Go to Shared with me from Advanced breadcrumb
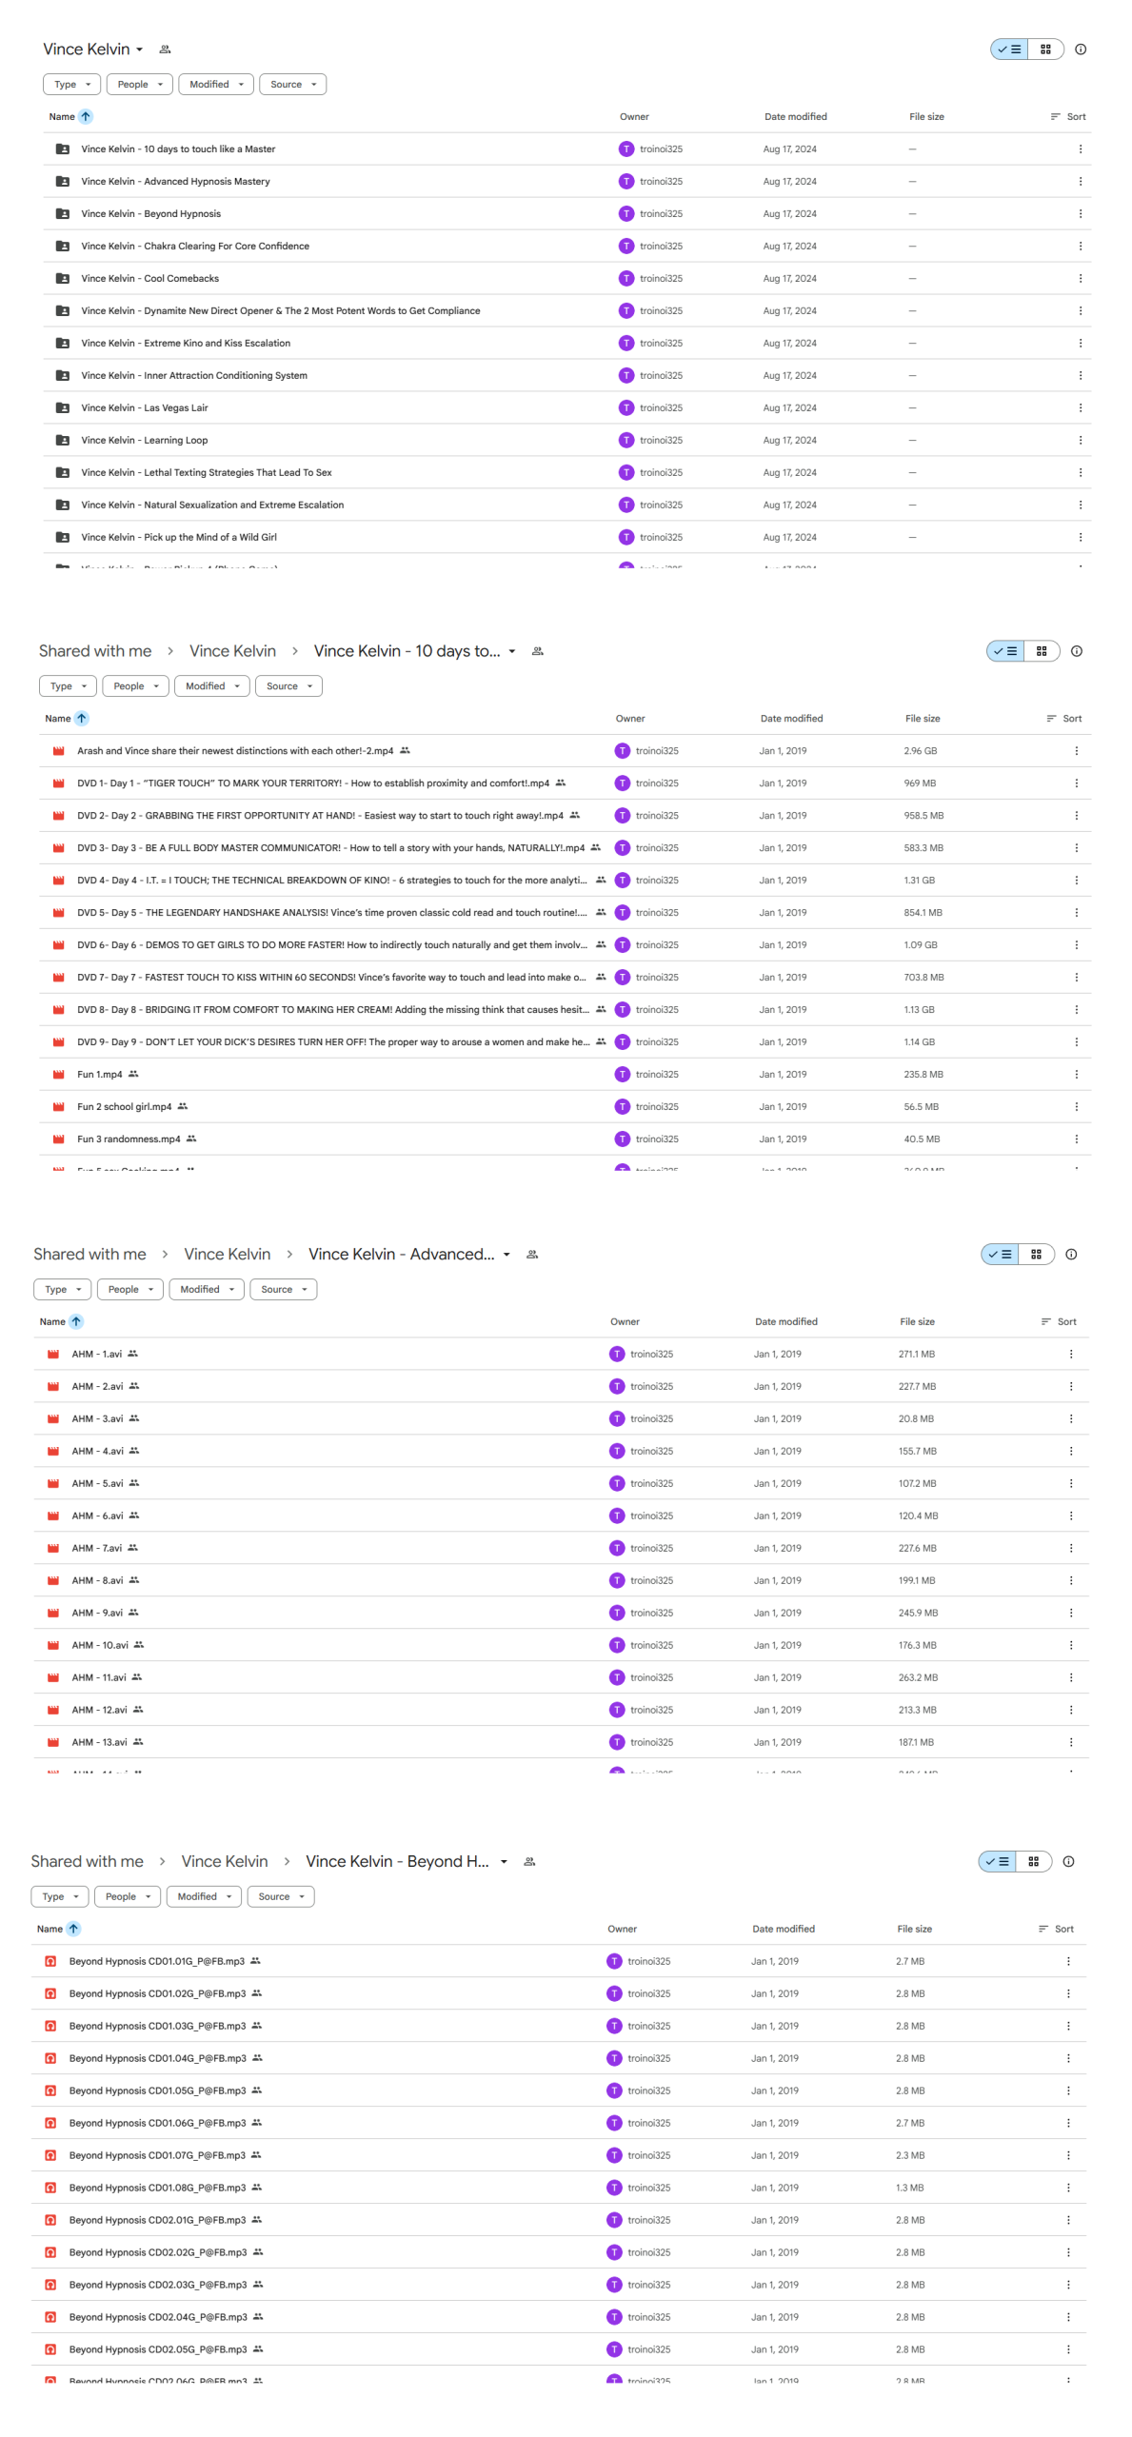Image resolution: width=1132 pixels, height=2437 pixels. tap(89, 1255)
